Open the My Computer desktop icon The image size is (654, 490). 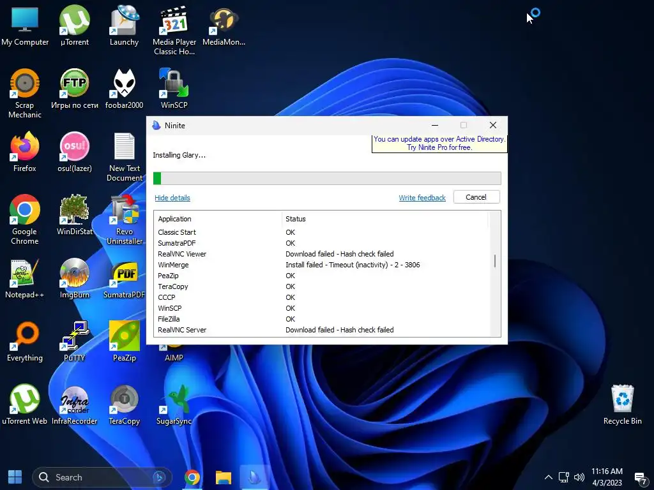click(25, 26)
